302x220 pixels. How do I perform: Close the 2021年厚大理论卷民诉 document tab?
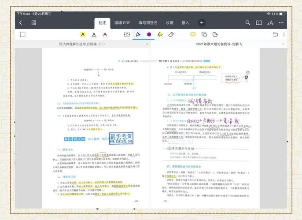point(283,44)
